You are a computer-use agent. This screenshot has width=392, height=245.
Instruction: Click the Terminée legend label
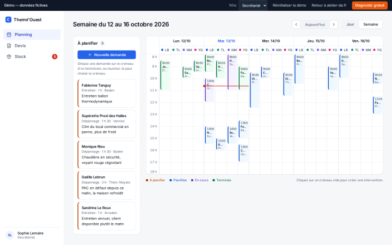[x=224, y=180]
